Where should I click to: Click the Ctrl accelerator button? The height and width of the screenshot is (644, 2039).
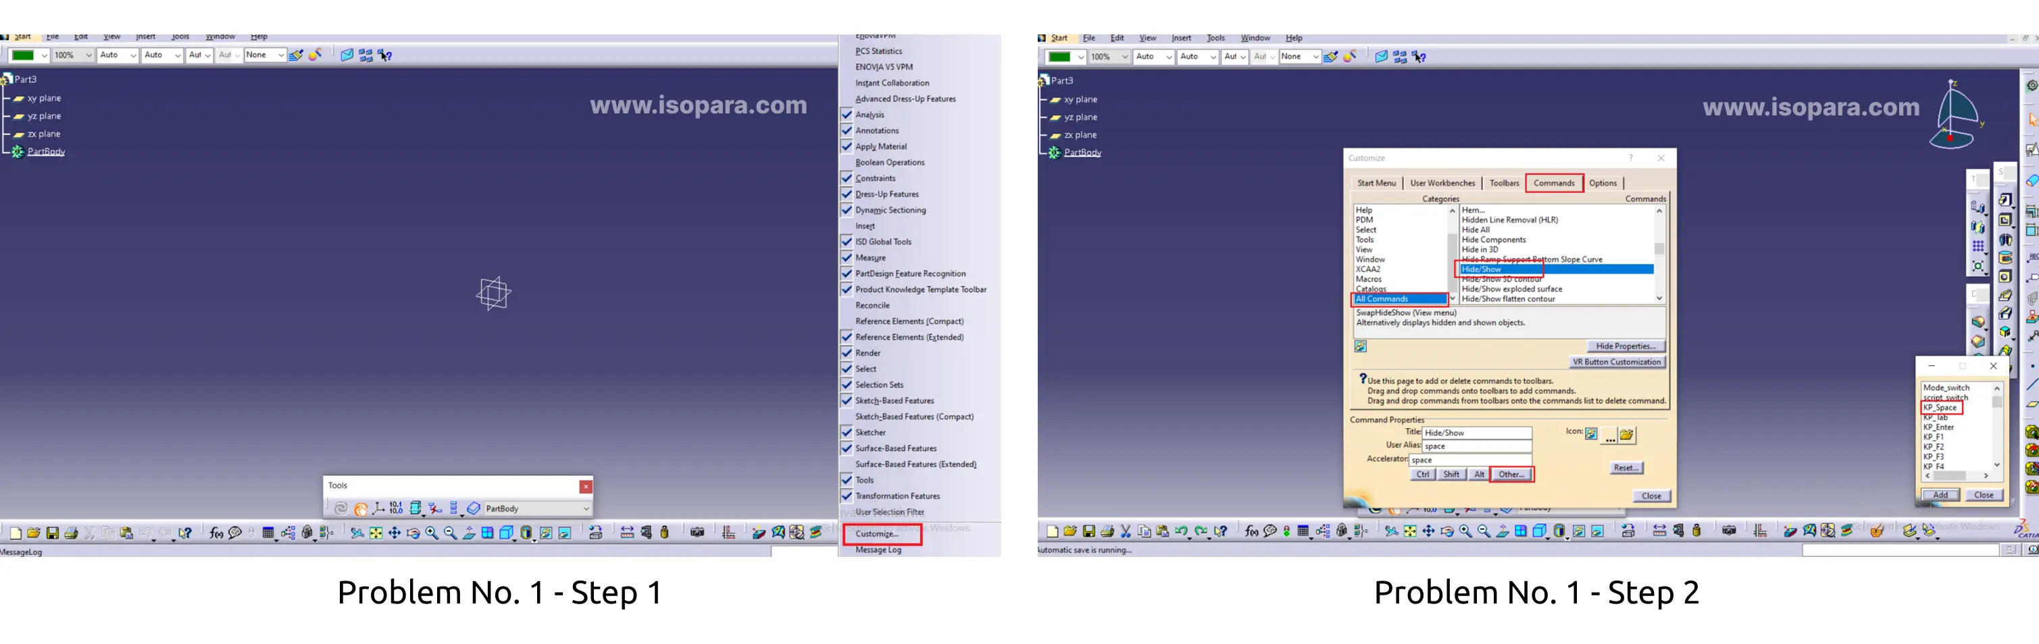click(x=1422, y=475)
